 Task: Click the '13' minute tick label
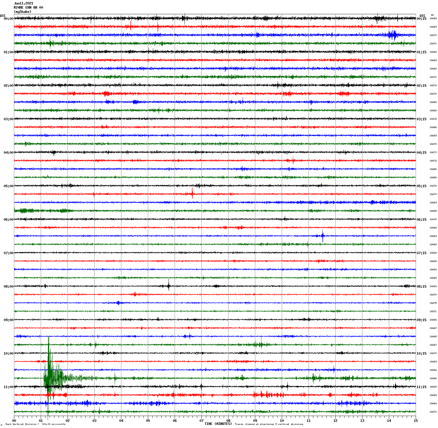tap(362, 420)
